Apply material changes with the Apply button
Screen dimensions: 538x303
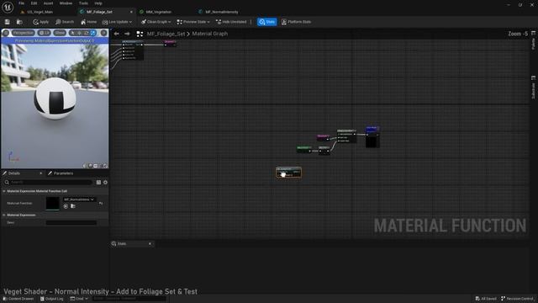(x=41, y=22)
